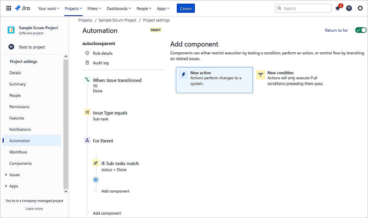
Task: Open the Workflows settings page
Action: tap(18, 152)
